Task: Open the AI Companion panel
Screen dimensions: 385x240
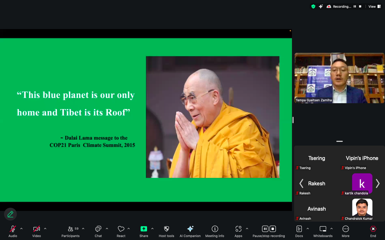Action: 190,229
